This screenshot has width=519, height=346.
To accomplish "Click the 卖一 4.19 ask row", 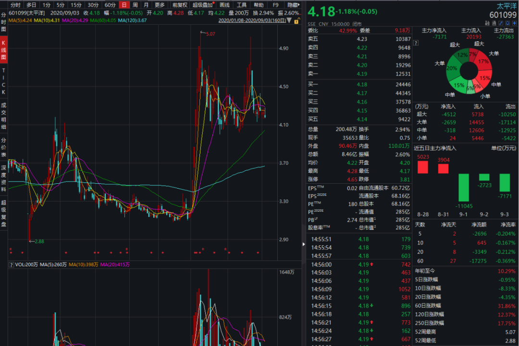I will pos(359,74).
